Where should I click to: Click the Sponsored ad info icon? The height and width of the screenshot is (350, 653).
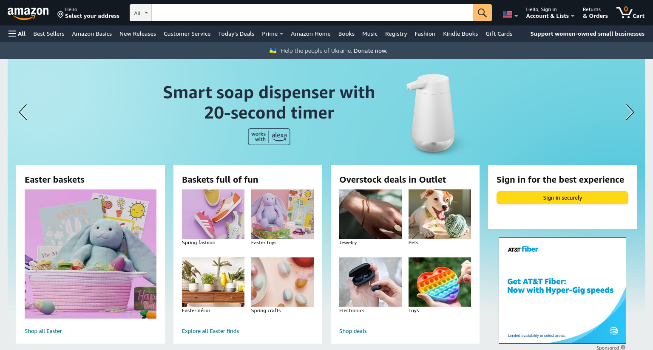pyautogui.click(x=623, y=347)
